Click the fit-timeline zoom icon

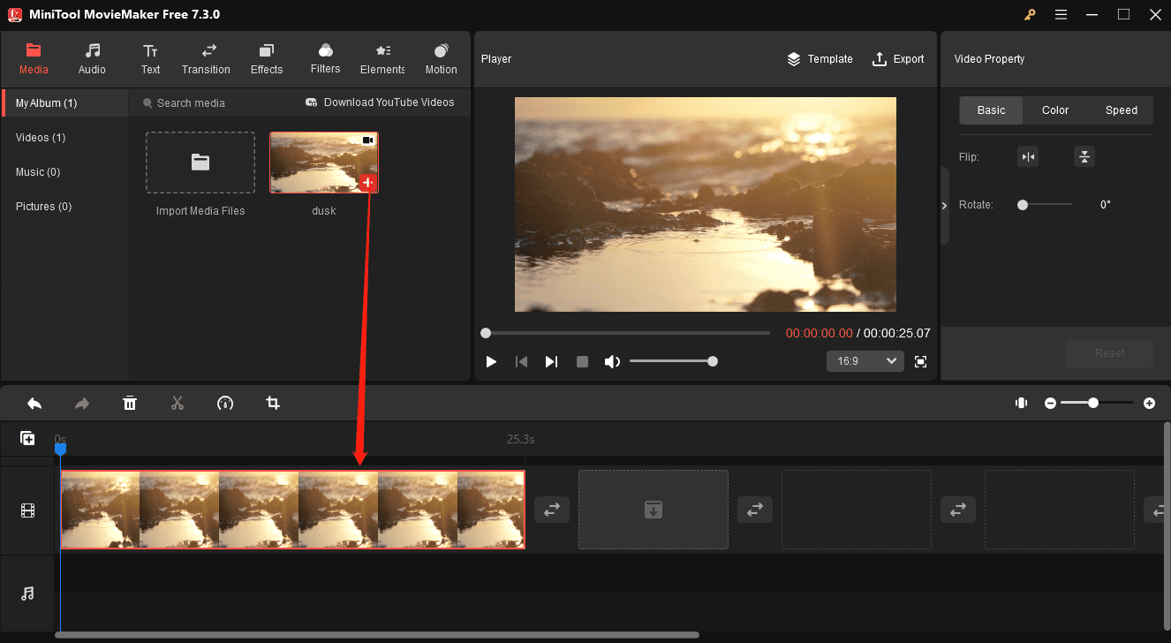coord(1021,403)
